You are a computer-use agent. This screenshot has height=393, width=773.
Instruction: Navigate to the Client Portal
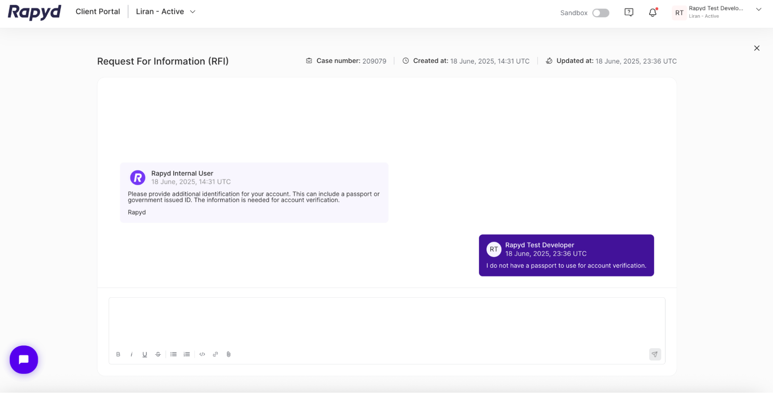point(97,12)
